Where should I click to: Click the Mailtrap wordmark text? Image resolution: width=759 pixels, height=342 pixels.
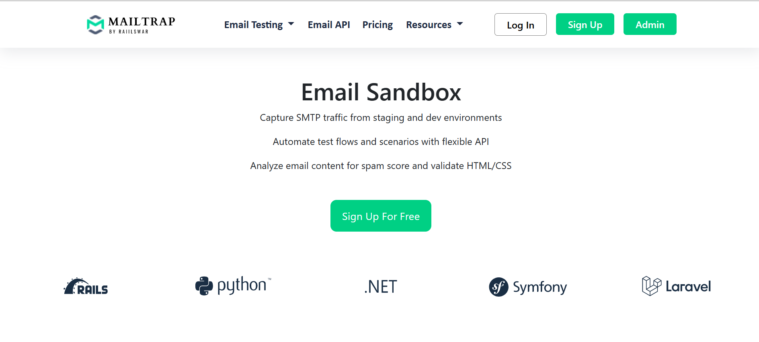coord(142,22)
